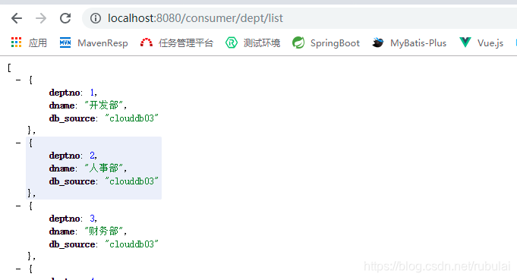Click the value "财务部"
The width and height of the screenshot is (517, 280).
click(x=104, y=231)
